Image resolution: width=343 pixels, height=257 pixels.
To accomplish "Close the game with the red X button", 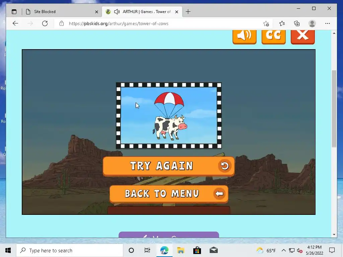I will click(302, 37).
